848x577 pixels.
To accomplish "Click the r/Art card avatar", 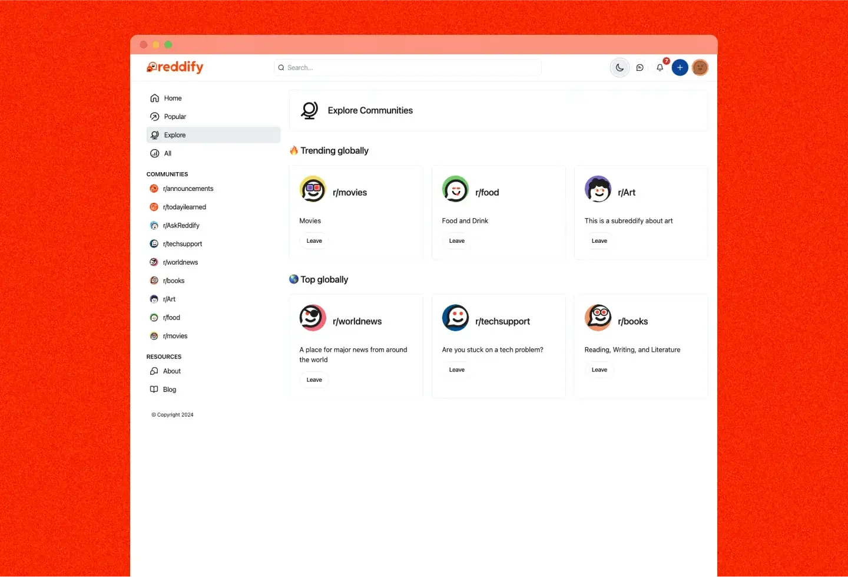I will click(x=598, y=189).
